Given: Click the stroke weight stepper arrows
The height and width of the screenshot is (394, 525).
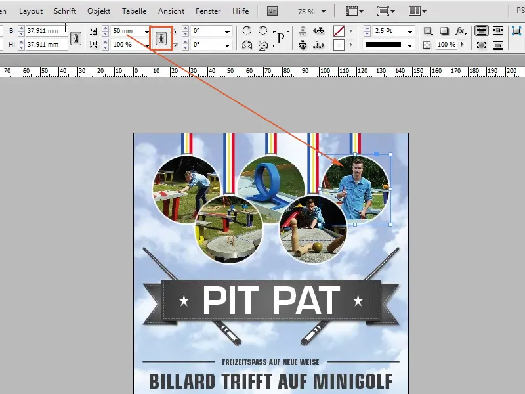Looking at the screenshot, I should click(x=367, y=31).
